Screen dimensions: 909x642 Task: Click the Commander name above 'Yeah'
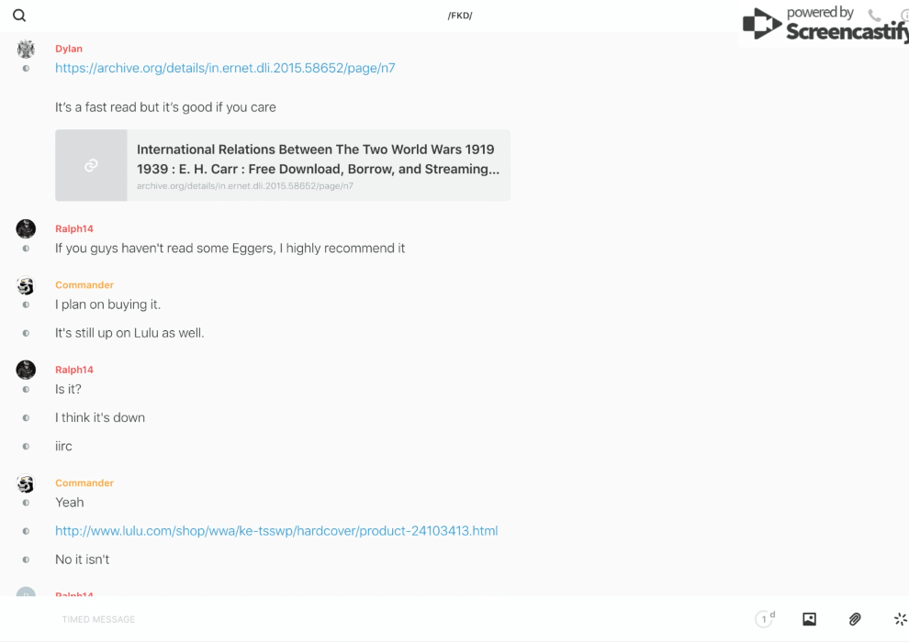coord(84,483)
